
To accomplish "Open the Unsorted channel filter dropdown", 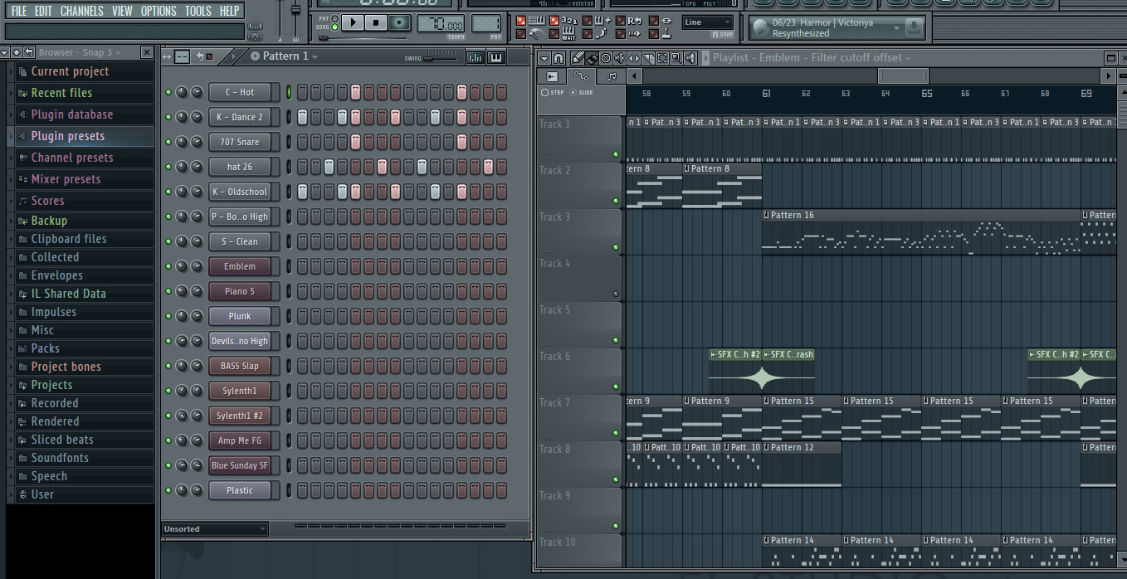I will (x=215, y=528).
